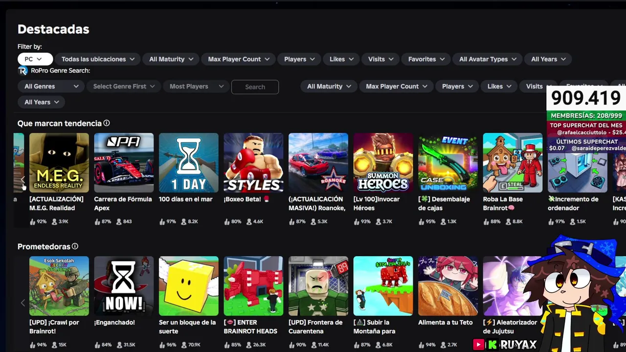Open Roba La Base Brainrot thumbnail
This screenshot has height=352, width=626.
point(513,163)
